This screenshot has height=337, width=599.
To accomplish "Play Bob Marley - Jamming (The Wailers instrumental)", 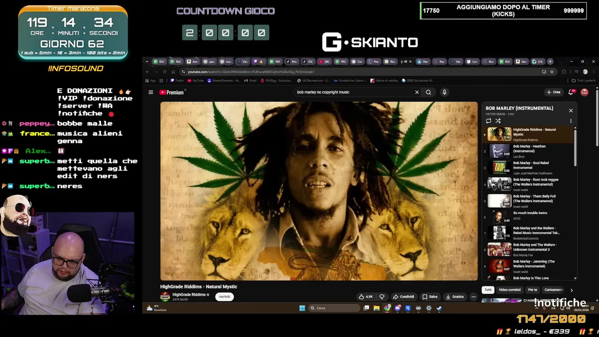I will (528, 266).
